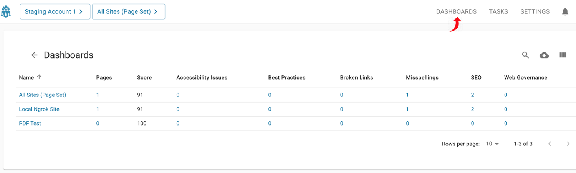Sort by the Score column header
The width and height of the screenshot is (576, 173).
(144, 77)
